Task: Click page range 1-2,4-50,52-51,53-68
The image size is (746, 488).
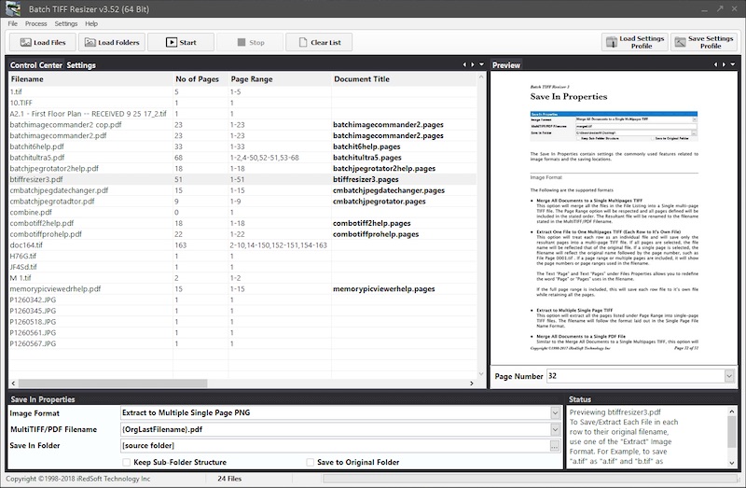Action: [265, 158]
